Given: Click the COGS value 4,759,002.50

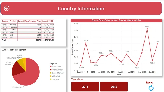Looking at the screenshot, I should coord(49,32).
